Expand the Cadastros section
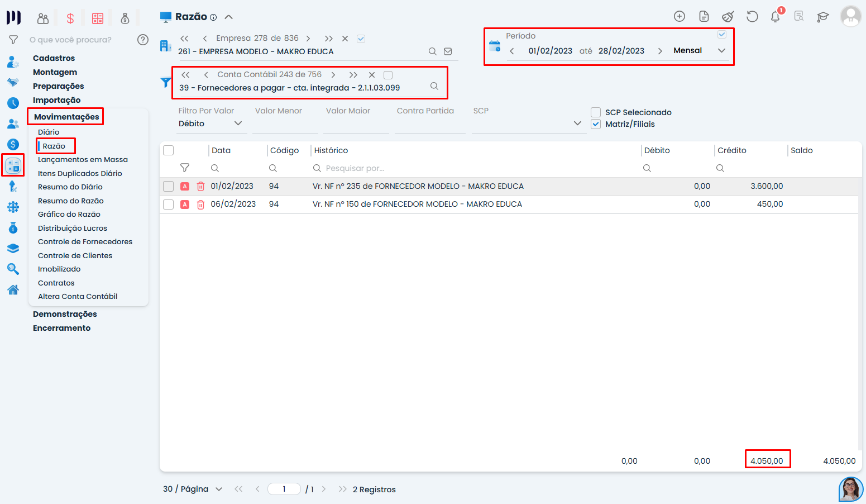Image resolution: width=866 pixels, height=504 pixels. tap(54, 58)
